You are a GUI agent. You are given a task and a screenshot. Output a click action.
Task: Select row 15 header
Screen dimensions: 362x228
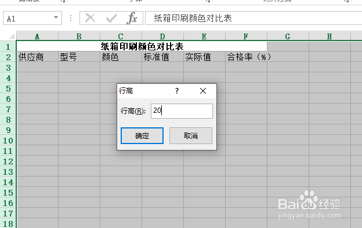[x=8, y=193]
